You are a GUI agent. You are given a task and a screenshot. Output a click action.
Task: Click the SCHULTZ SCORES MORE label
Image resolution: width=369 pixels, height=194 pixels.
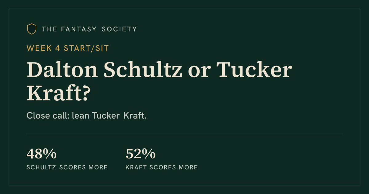coord(67,168)
